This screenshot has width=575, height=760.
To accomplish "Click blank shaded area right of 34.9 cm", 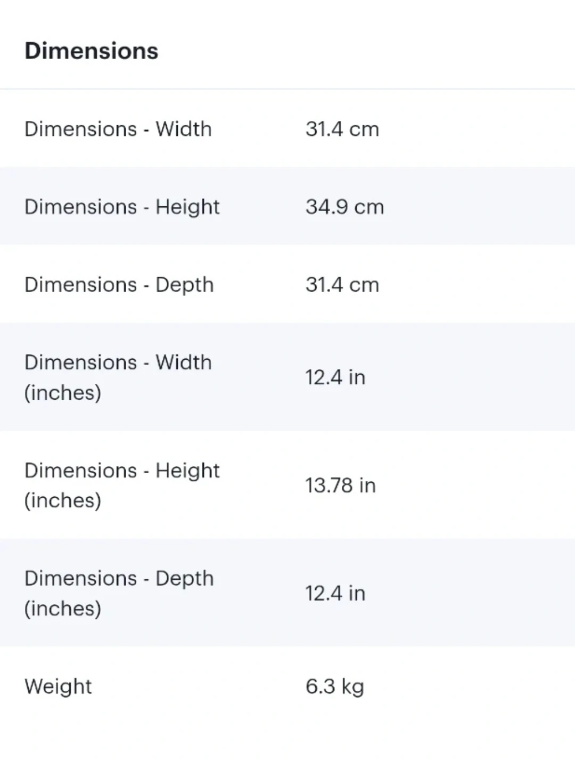I will pyautogui.click(x=479, y=207).
